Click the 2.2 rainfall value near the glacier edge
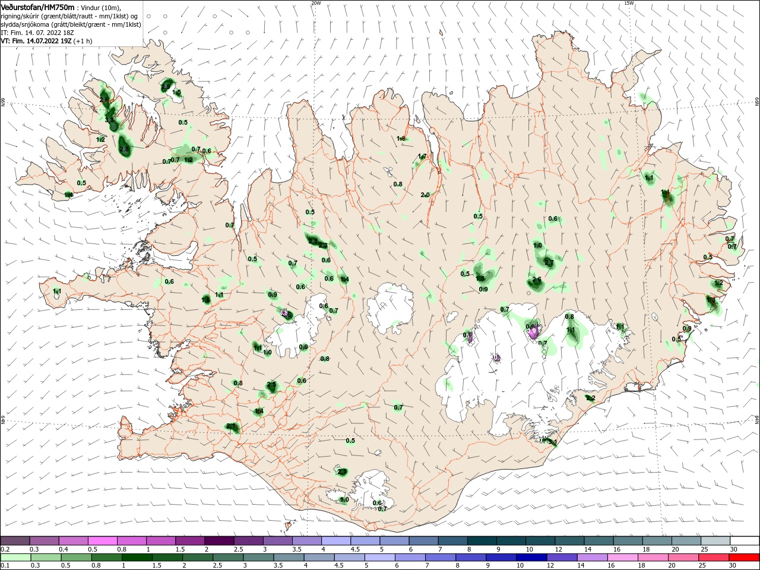Screen dimensions: 760x570 591,398
